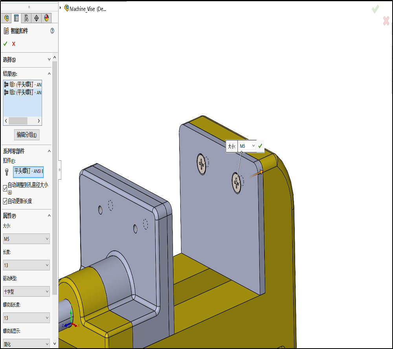Open the ConfigurationManager tab
393x349 pixels.
[x=26, y=18]
